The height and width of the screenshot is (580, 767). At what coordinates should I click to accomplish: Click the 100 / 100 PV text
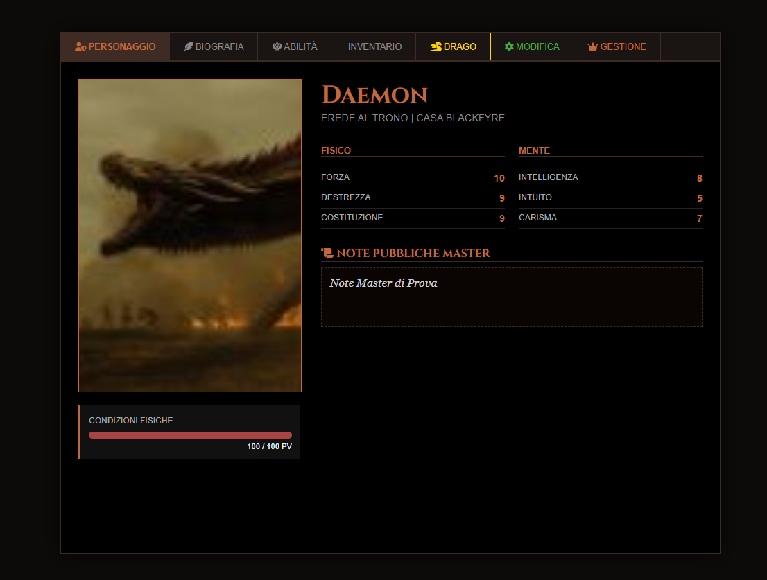click(x=270, y=446)
